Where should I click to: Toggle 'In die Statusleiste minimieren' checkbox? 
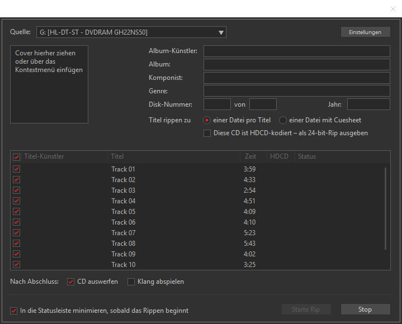(x=13, y=311)
